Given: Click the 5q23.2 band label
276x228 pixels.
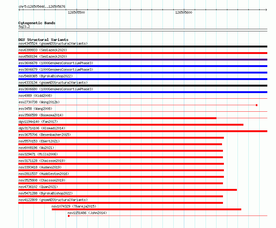Looking at the screenshot, I should 24,27.
